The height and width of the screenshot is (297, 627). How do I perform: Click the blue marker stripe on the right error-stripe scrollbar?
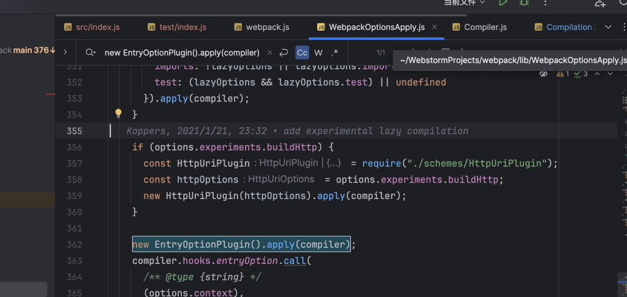(622, 282)
